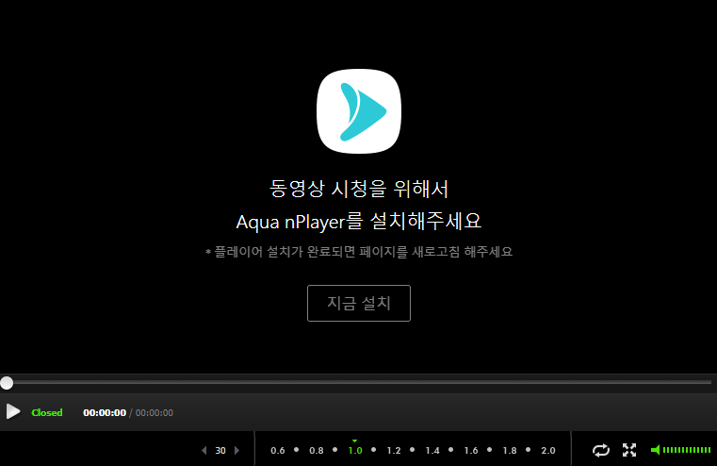
Task: Click the speed dot between 1.4 and 1.6
Action: (x=451, y=450)
